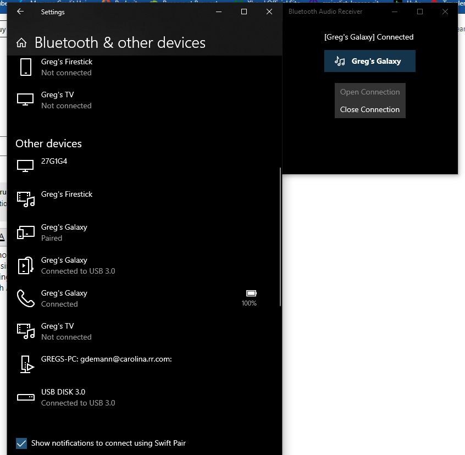Click '[Greg's Galaxy] Connected' status text
Viewport: 465px width, 455px height.
369,37
